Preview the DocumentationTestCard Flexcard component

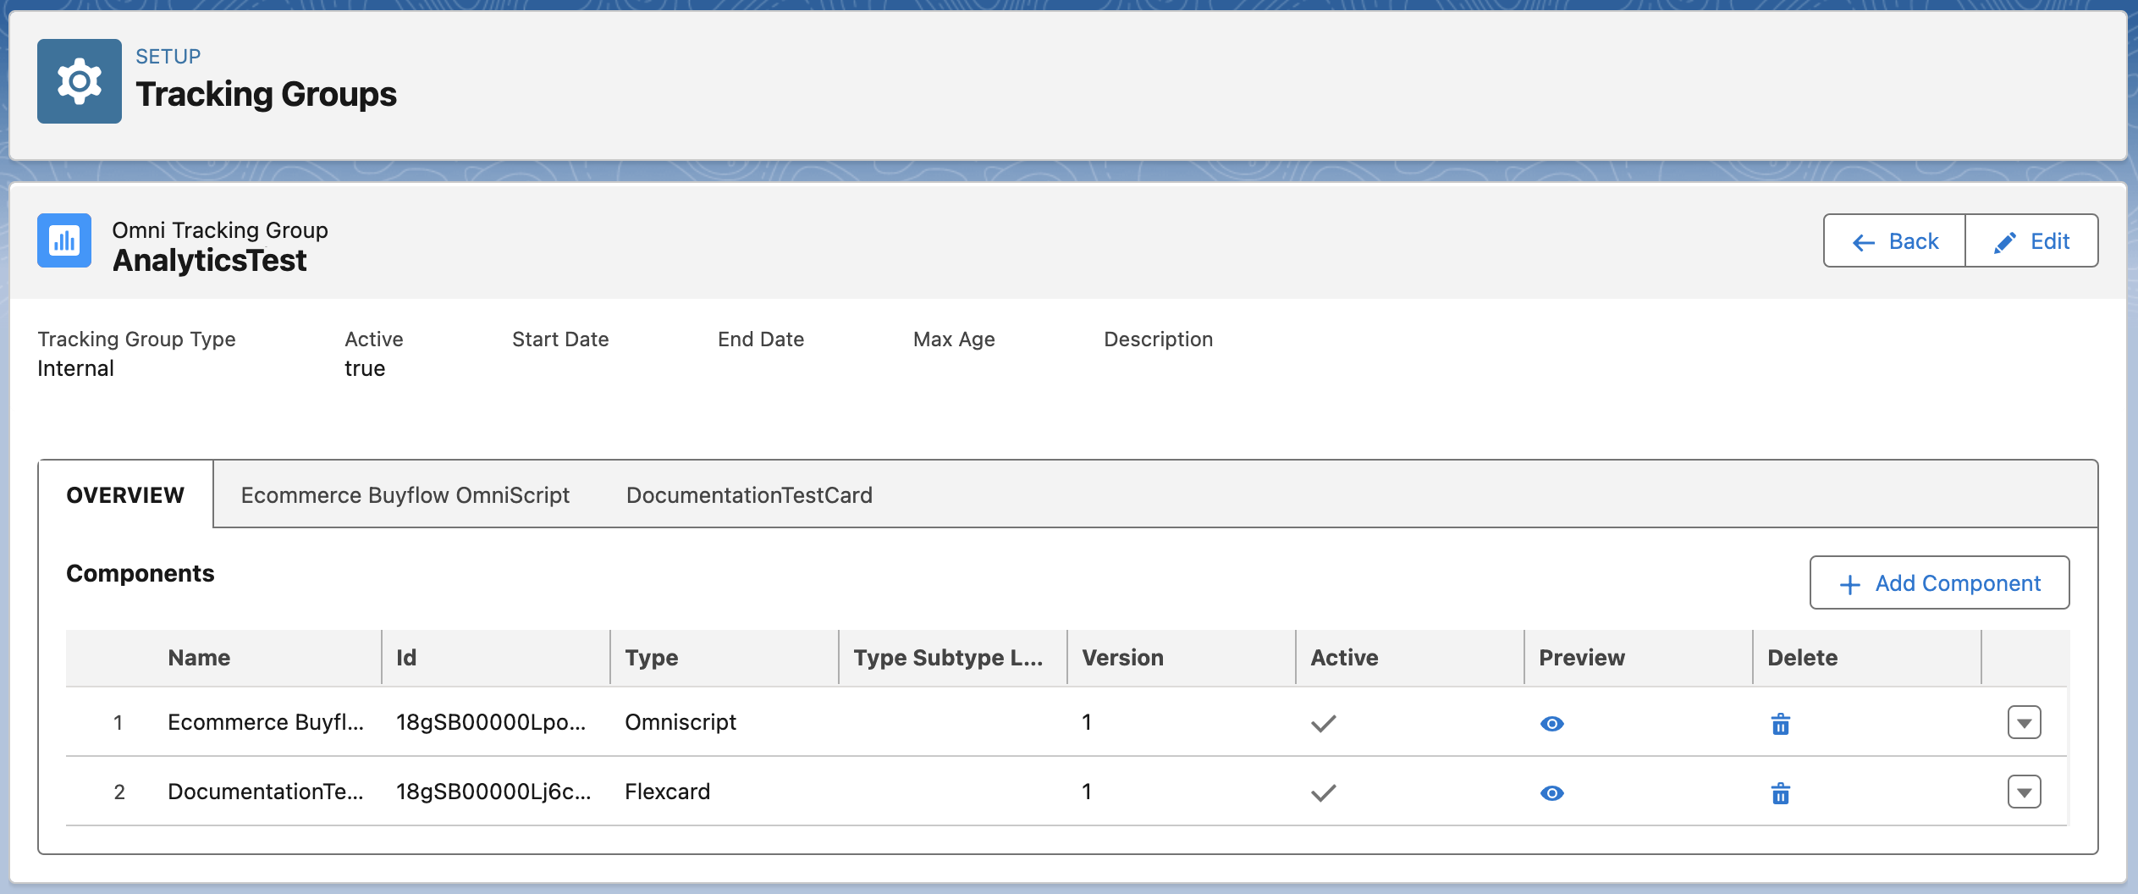point(1552,792)
